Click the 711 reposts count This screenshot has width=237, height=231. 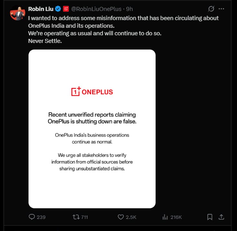point(84,217)
